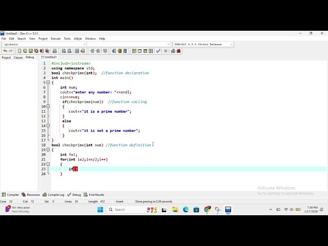
Task: Click the volume icon in system tray
Action: click(x=292, y=210)
